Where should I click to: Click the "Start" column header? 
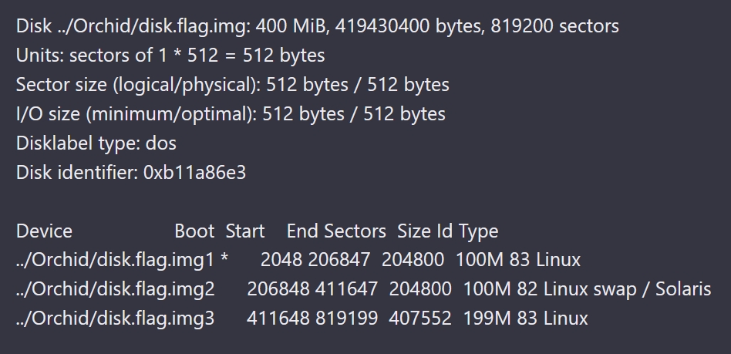(245, 231)
